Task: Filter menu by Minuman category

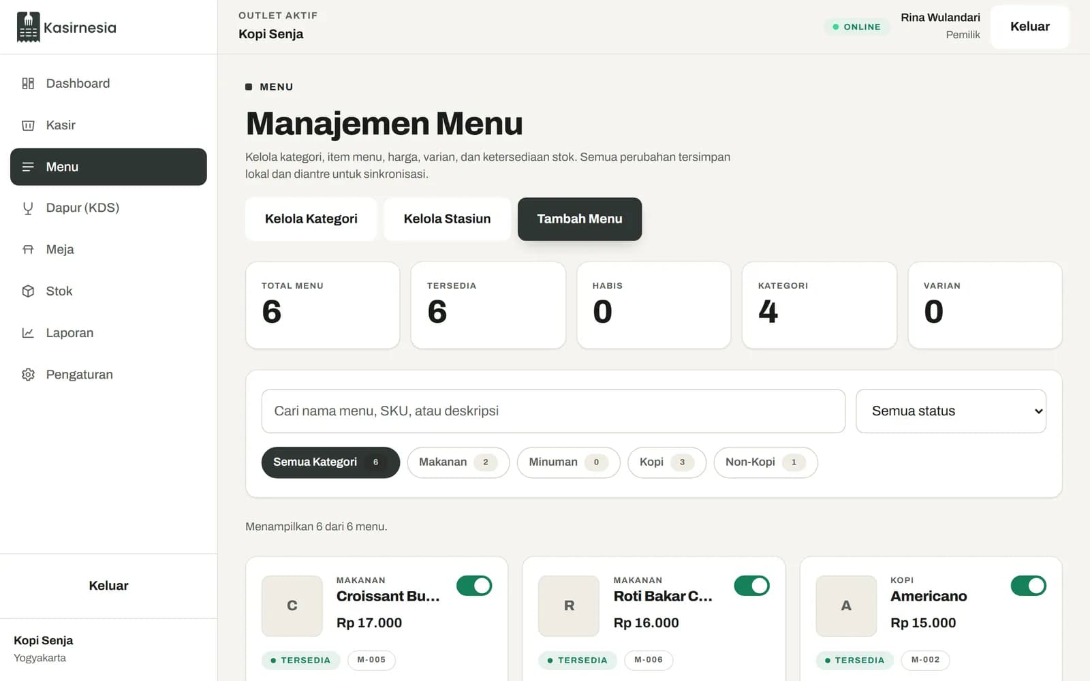Action: [x=568, y=462]
